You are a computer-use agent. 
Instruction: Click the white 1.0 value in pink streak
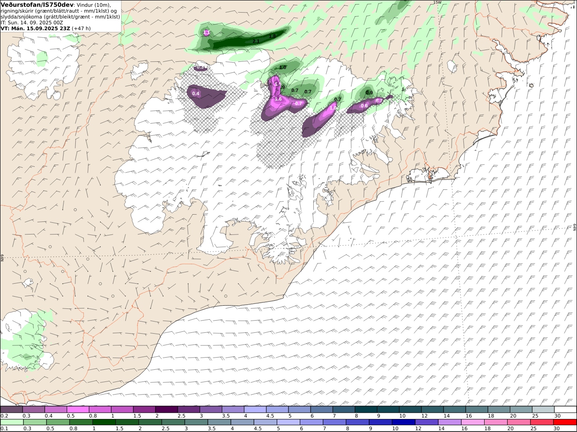tap(333, 108)
